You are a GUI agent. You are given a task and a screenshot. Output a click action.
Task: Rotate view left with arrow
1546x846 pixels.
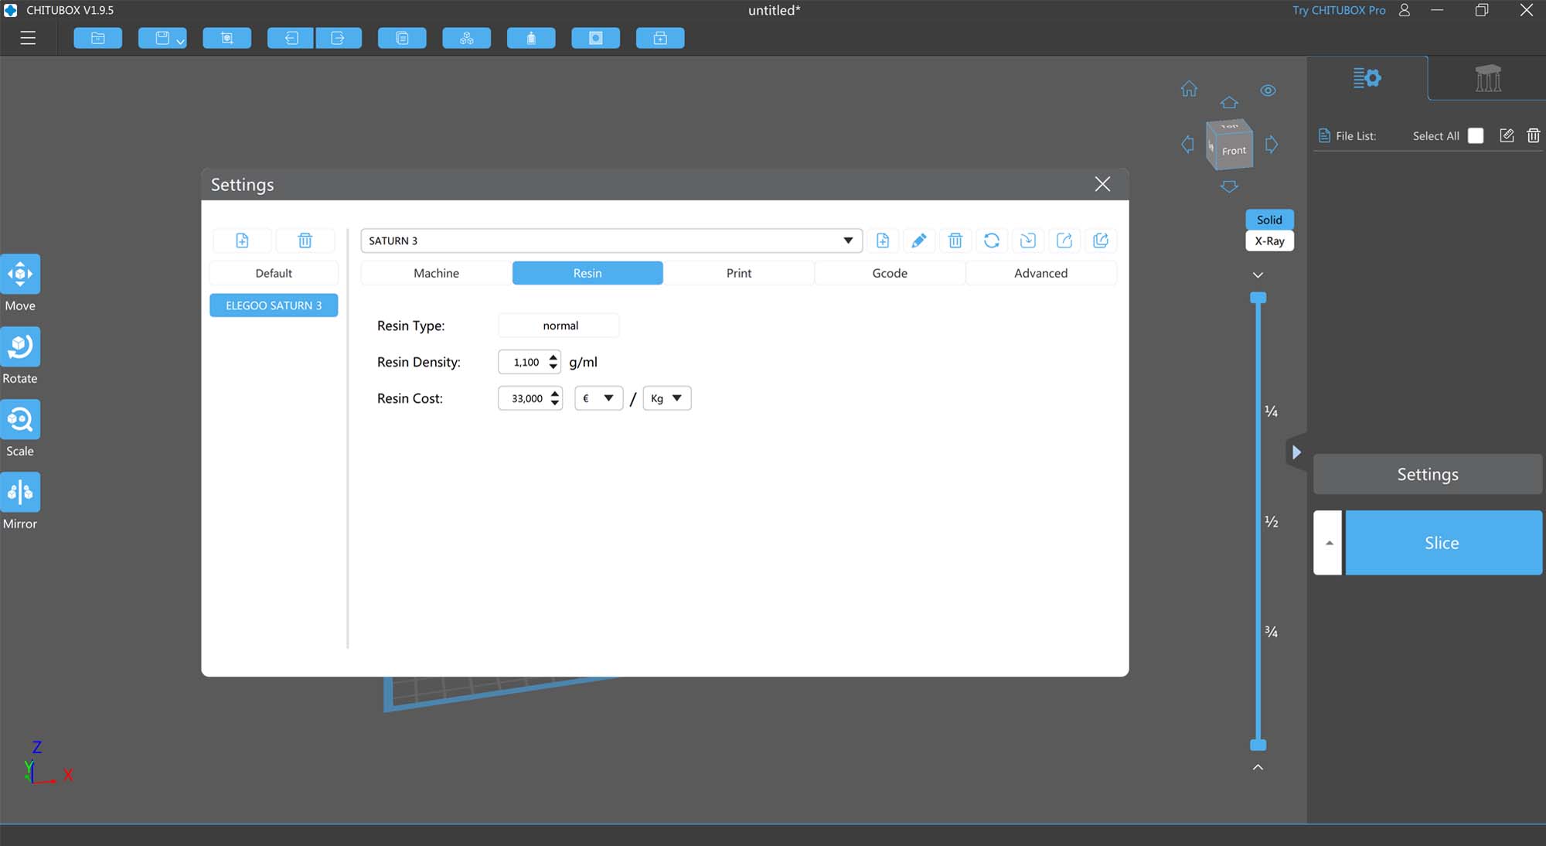(1187, 145)
